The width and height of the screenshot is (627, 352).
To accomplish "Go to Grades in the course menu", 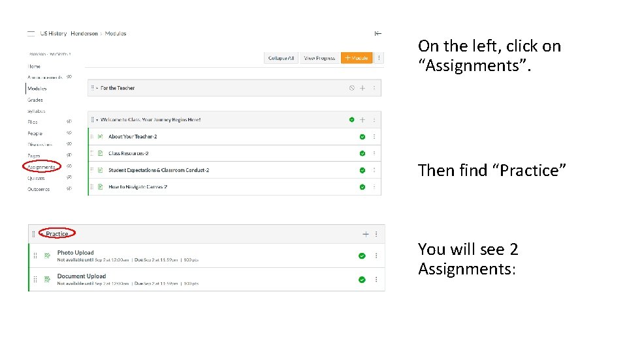I will (x=35, y=100).
